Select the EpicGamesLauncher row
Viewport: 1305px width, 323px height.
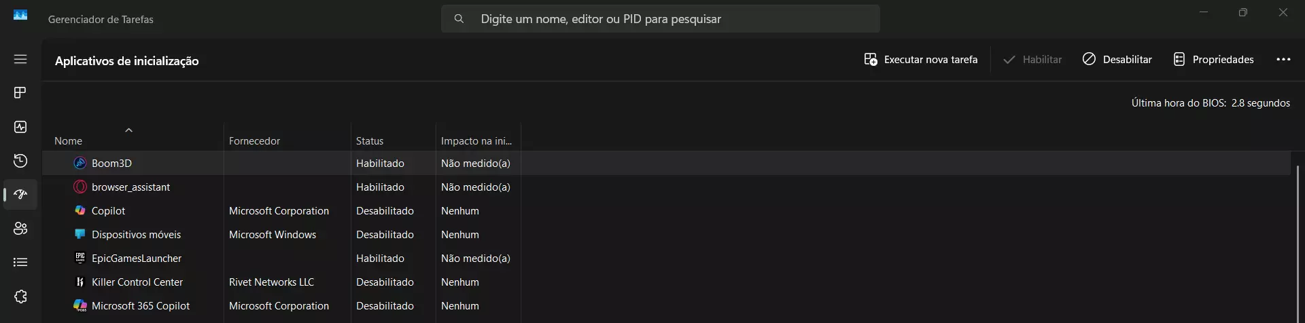tap(137, 259)
